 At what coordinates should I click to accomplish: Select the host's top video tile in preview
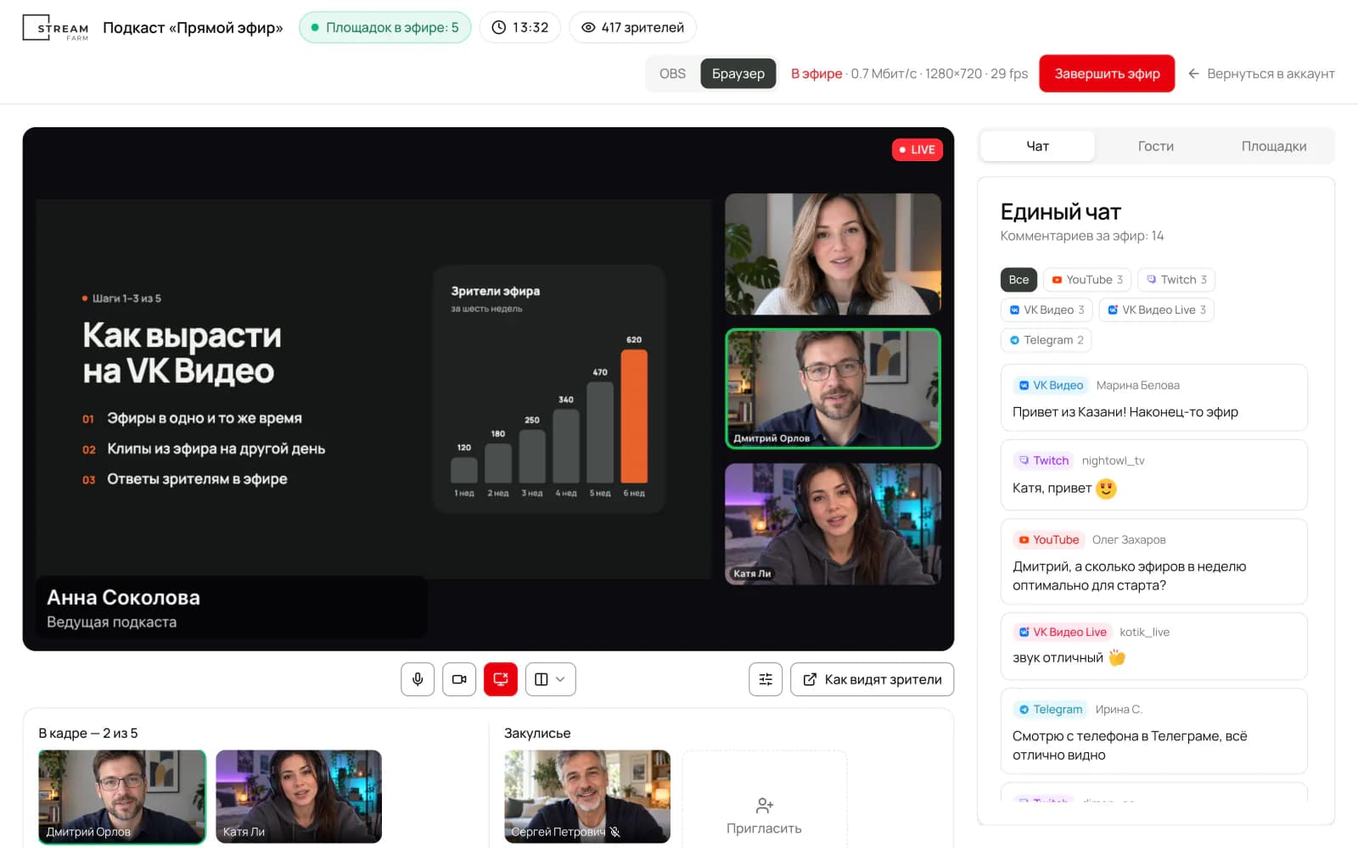point(833,254)
